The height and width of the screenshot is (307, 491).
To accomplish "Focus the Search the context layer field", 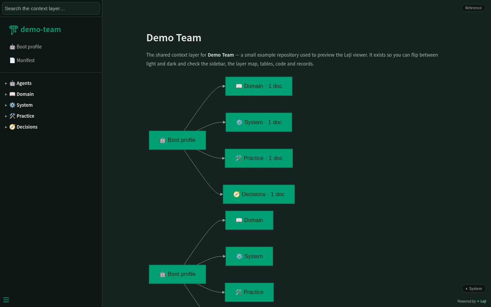I will click(x=51, y=9).
